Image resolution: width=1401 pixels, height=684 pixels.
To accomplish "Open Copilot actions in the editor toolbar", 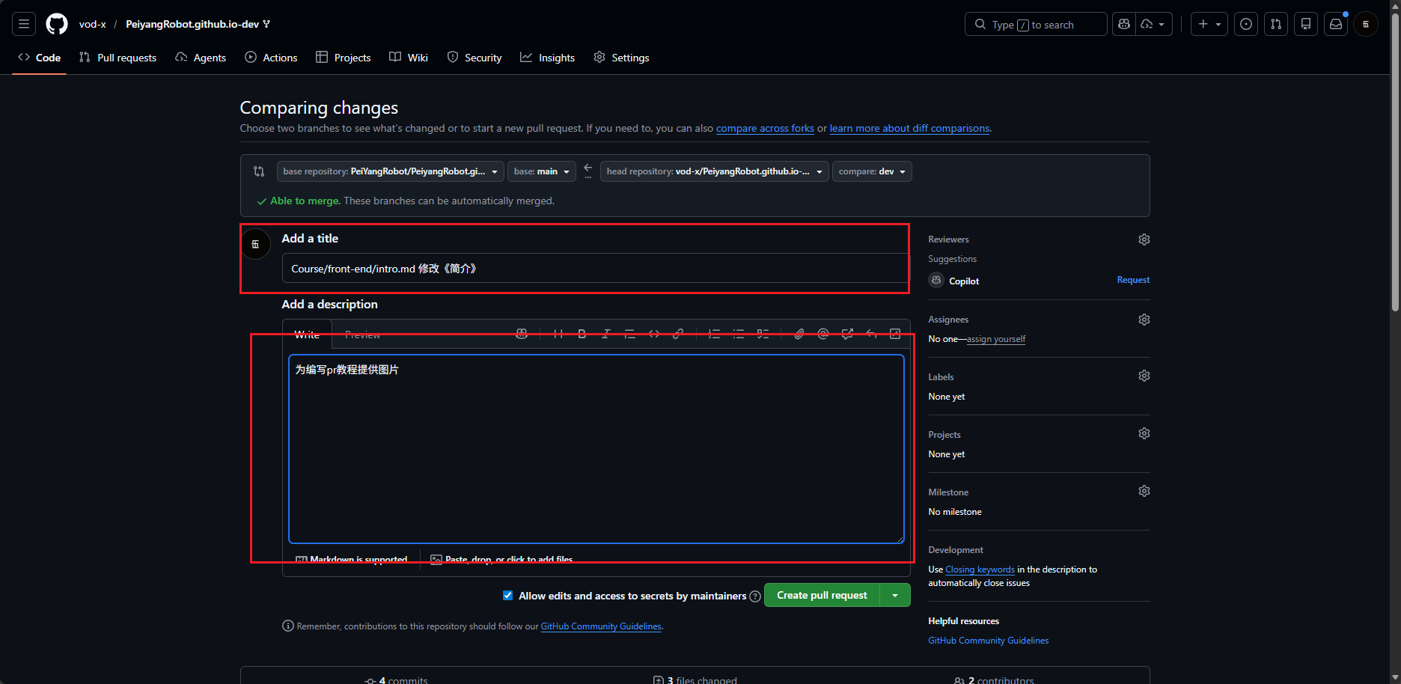I will click(x=522, y=334).
